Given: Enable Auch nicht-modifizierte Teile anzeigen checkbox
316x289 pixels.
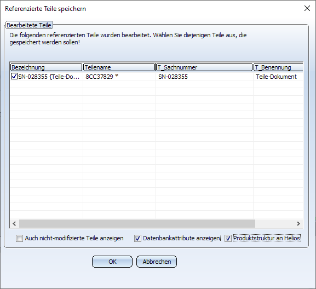Looking at the screenshot, I should pos(19,239).
